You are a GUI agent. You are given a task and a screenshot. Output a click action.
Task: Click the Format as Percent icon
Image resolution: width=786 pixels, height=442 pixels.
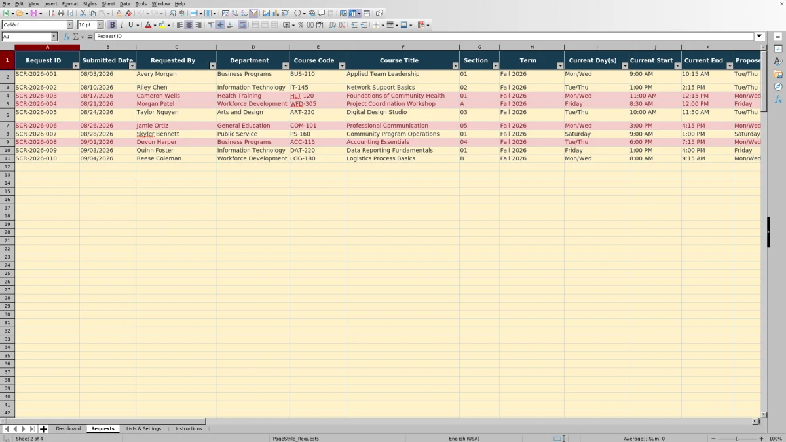coord(301,25)
